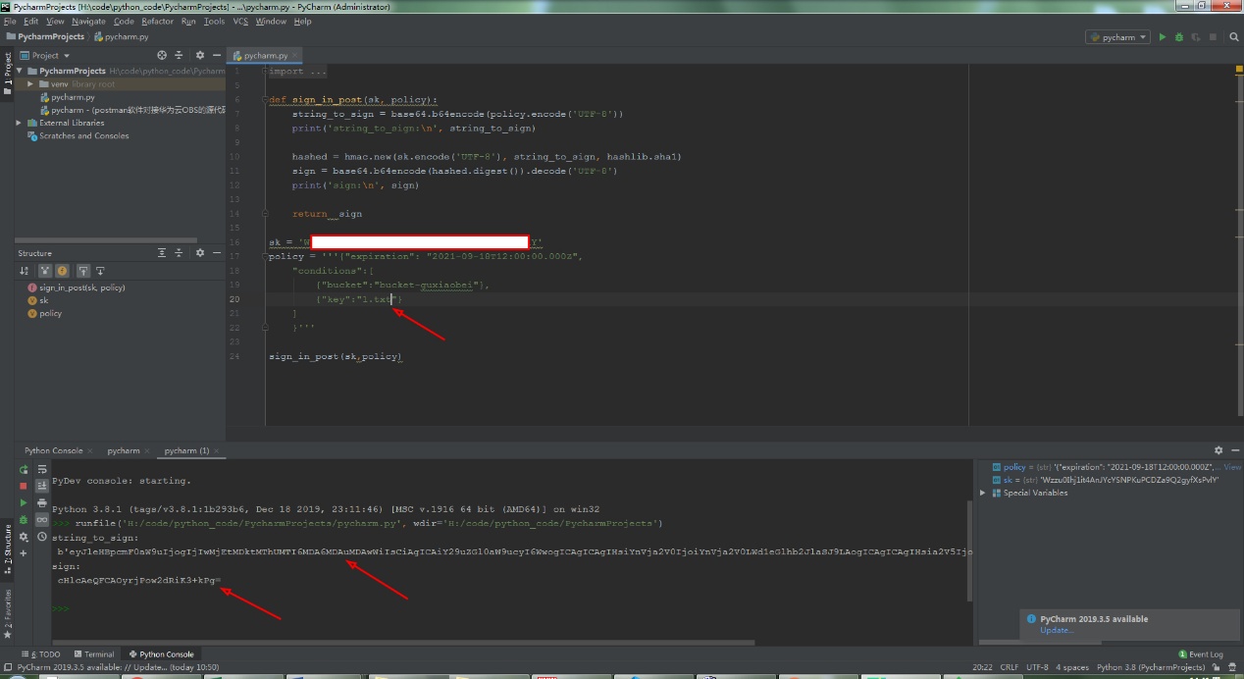Click green Run button in top toolbar
This screenshot has height=679, width=1244.
pyautogui.click(x=1163, y=37)
